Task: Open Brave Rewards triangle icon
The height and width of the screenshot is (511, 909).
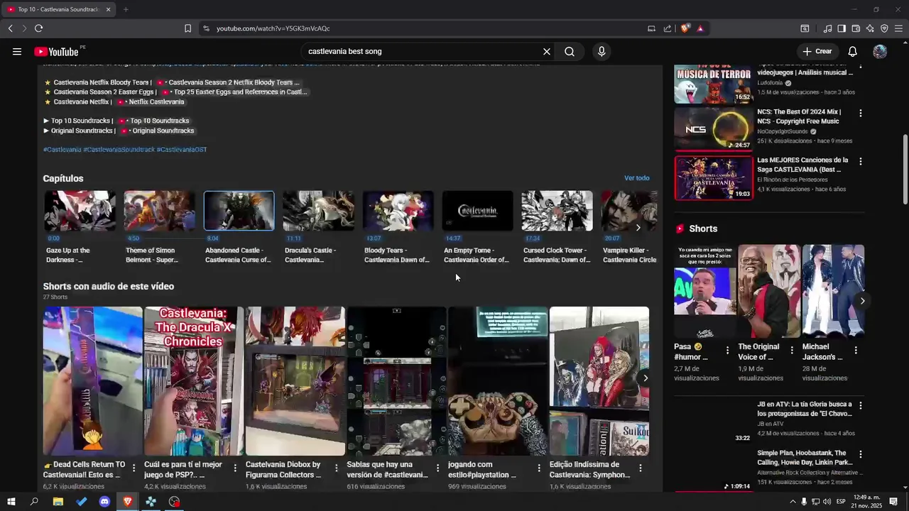Action: (700, 28)
